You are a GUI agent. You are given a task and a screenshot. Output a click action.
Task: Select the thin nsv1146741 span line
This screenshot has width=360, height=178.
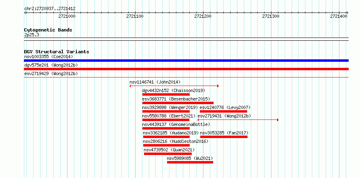click(x=174, y=86)
